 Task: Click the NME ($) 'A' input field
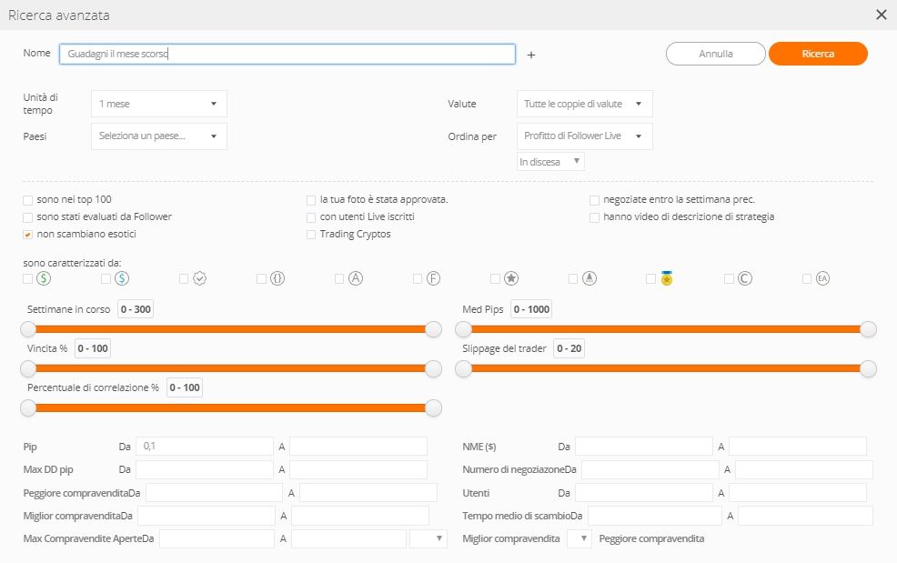798,447
